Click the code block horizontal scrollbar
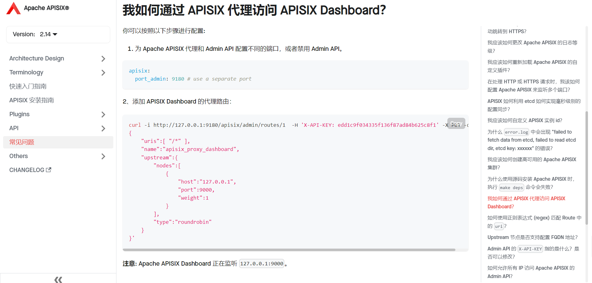The width and height of the screenshot is (592, 283). click(289, 250)
